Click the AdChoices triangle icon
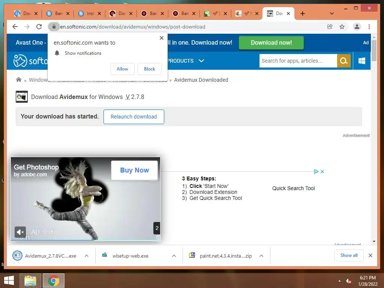The width and height of the screenshot is (384, 288). point(316,171)
